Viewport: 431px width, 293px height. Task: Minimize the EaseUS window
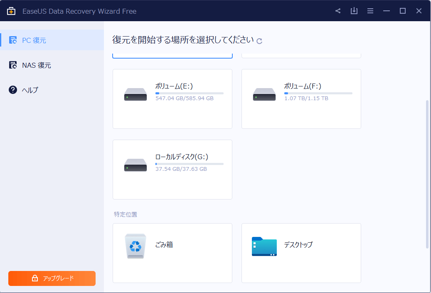pos(387,11)
